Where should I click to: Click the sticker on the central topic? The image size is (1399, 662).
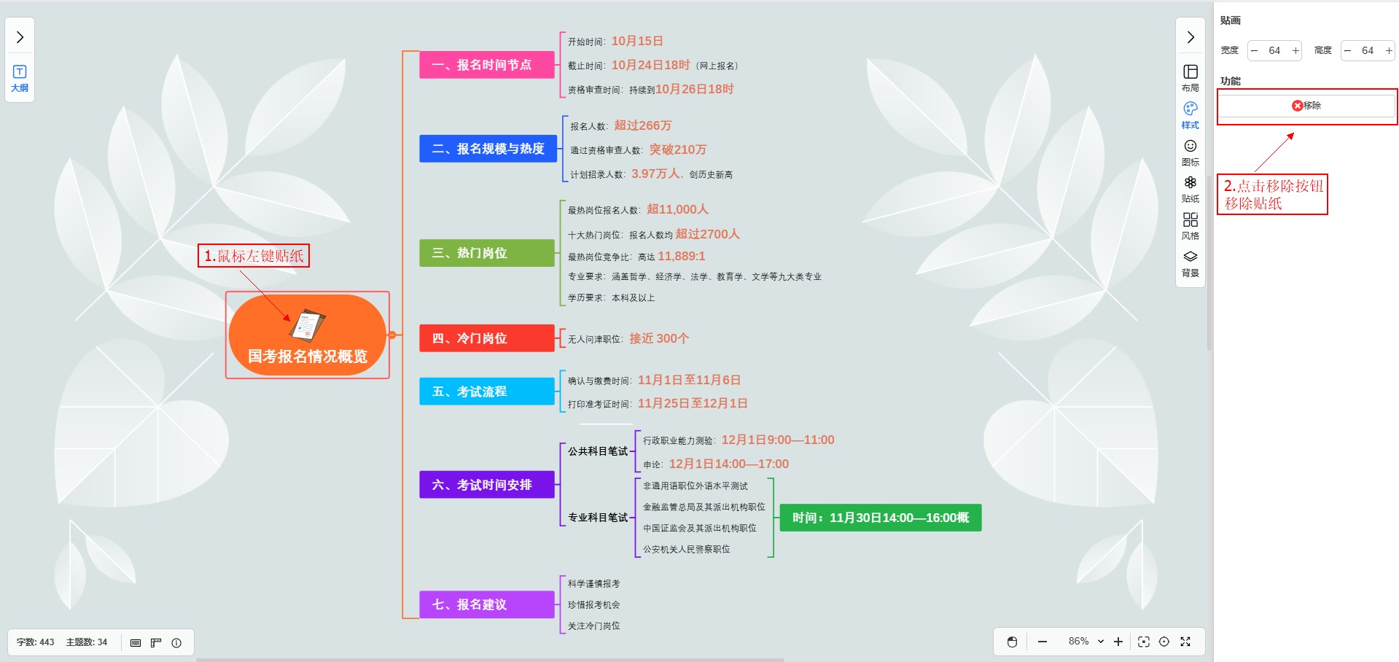tap(307, 325)
